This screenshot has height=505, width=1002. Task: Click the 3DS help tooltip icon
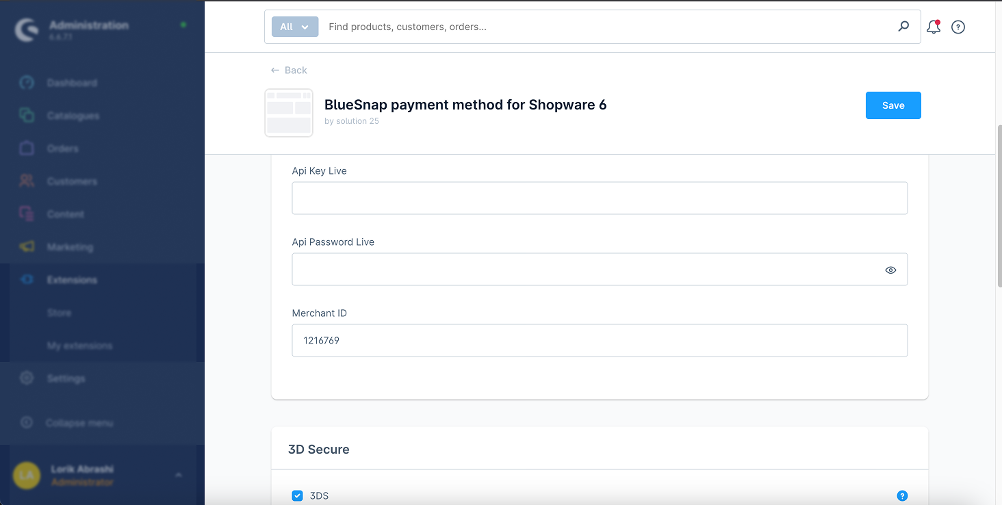click(902, 495)
